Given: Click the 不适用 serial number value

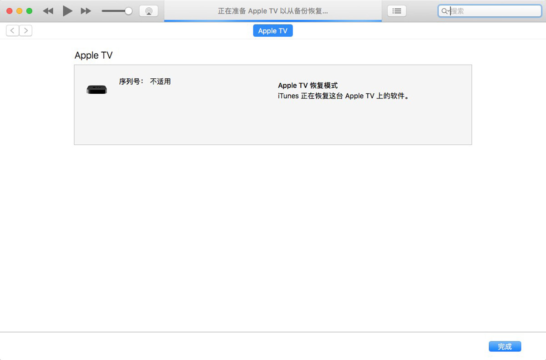Looking at the screenshot, I should (x=160, y=81).
